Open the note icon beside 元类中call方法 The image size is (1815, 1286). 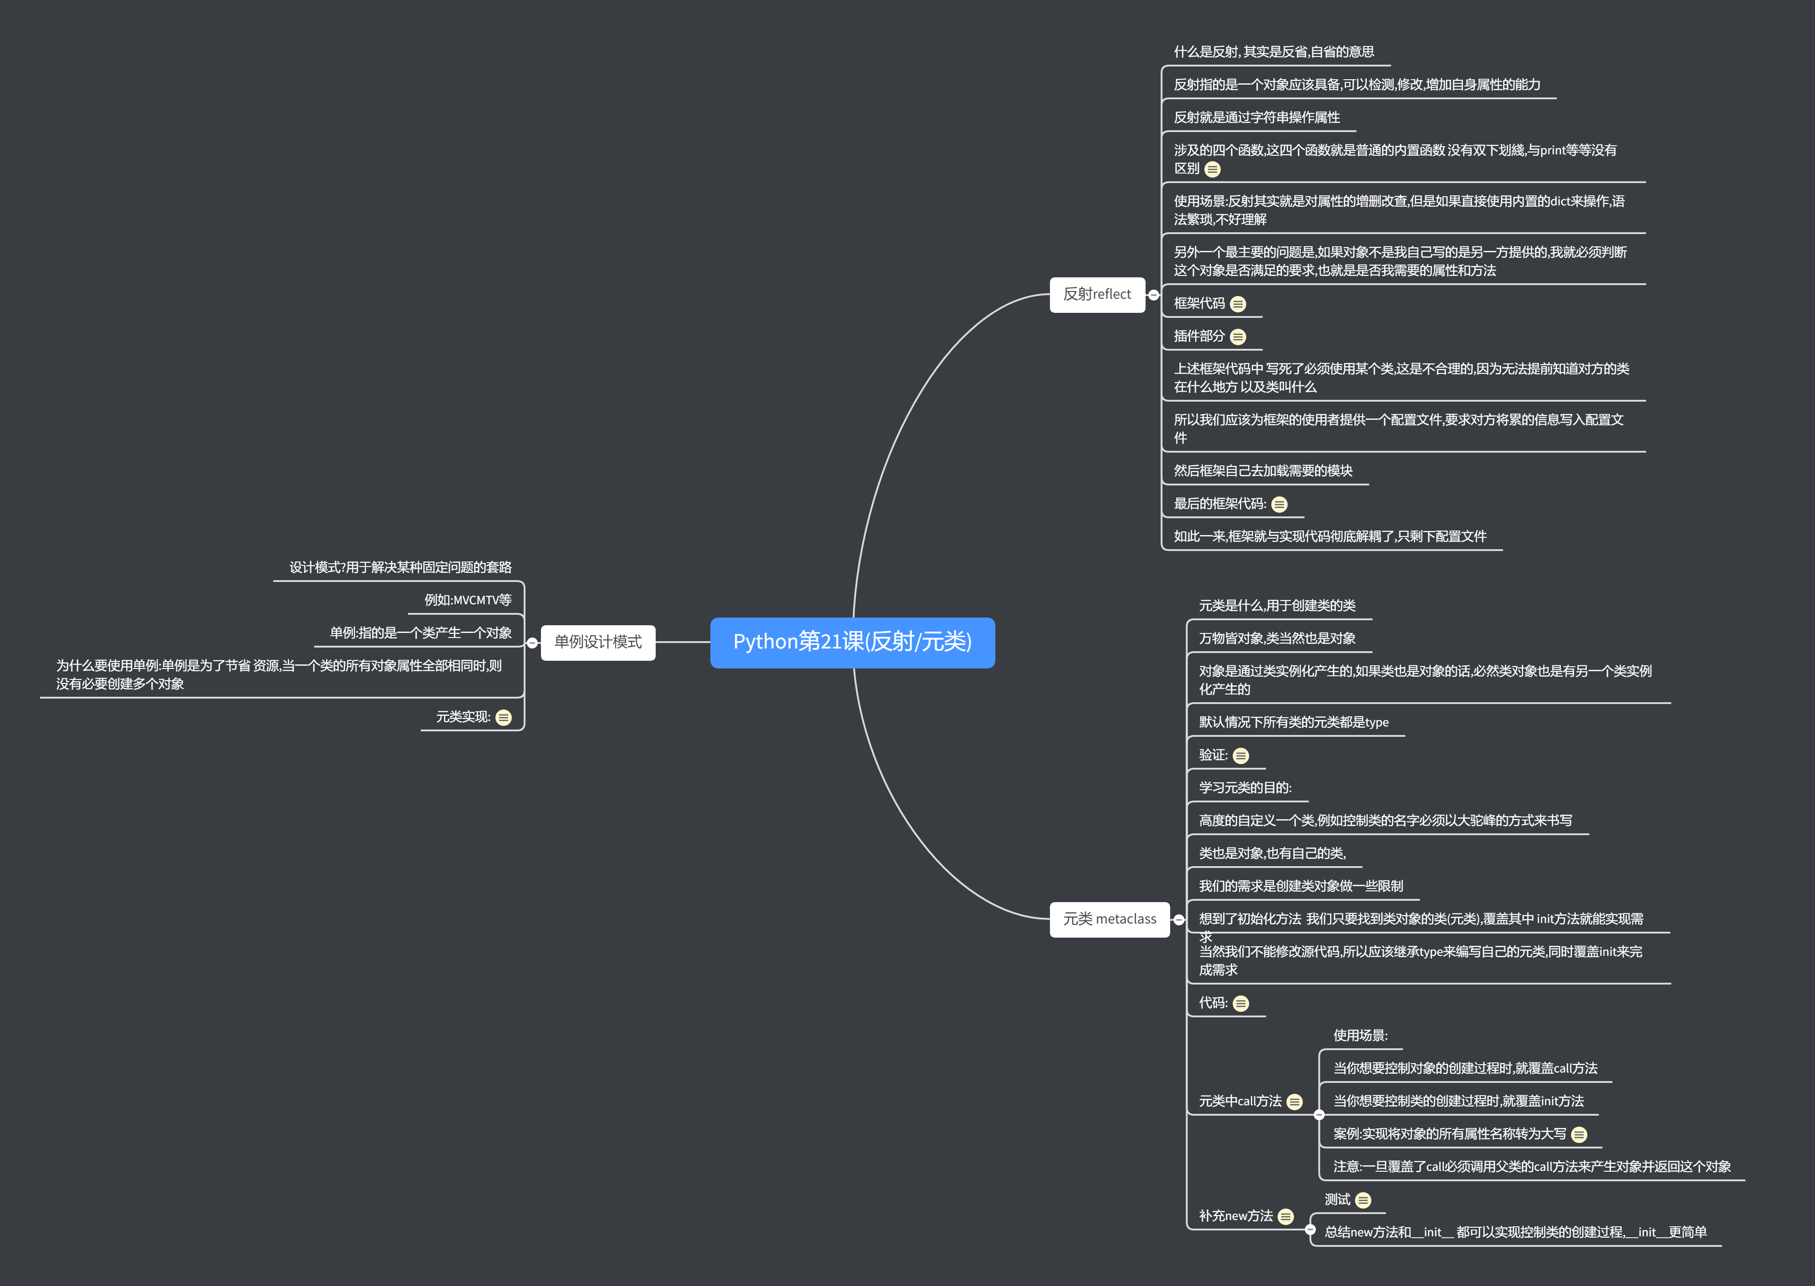1295,1102
